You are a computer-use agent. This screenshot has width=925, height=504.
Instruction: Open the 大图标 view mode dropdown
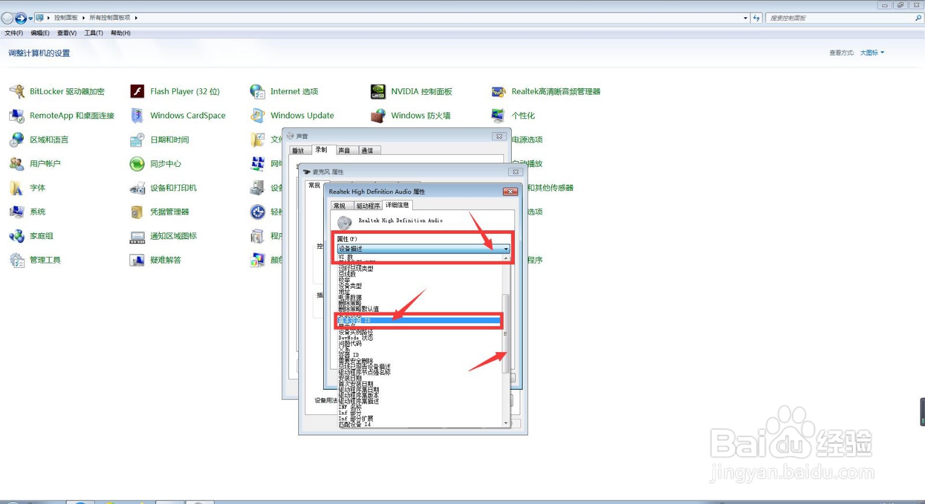[872, 53]
